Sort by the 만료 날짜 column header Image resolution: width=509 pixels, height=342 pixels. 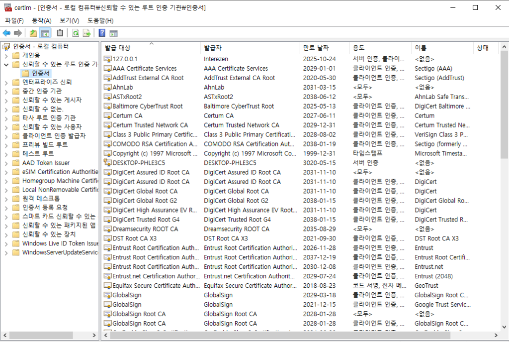coord(325,48)
